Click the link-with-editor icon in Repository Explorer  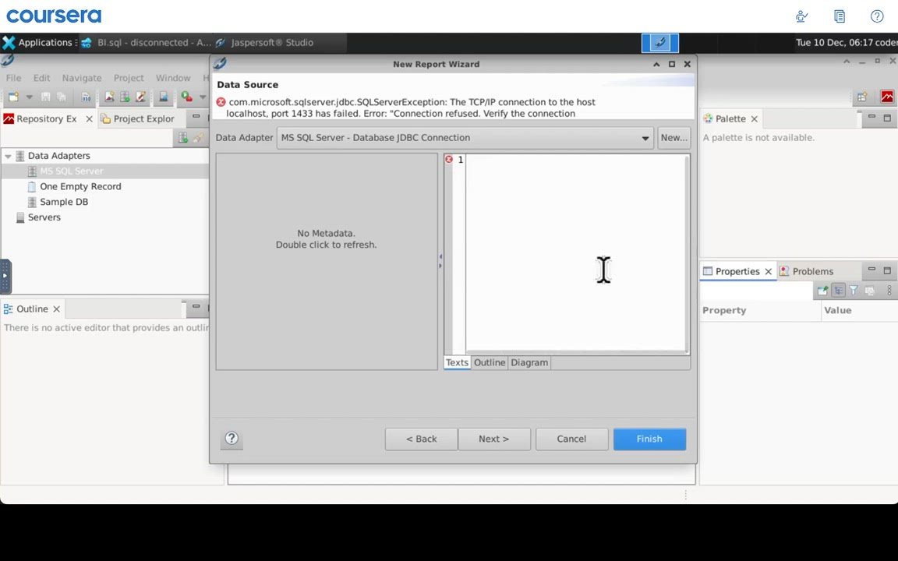[x=197, y=137]
